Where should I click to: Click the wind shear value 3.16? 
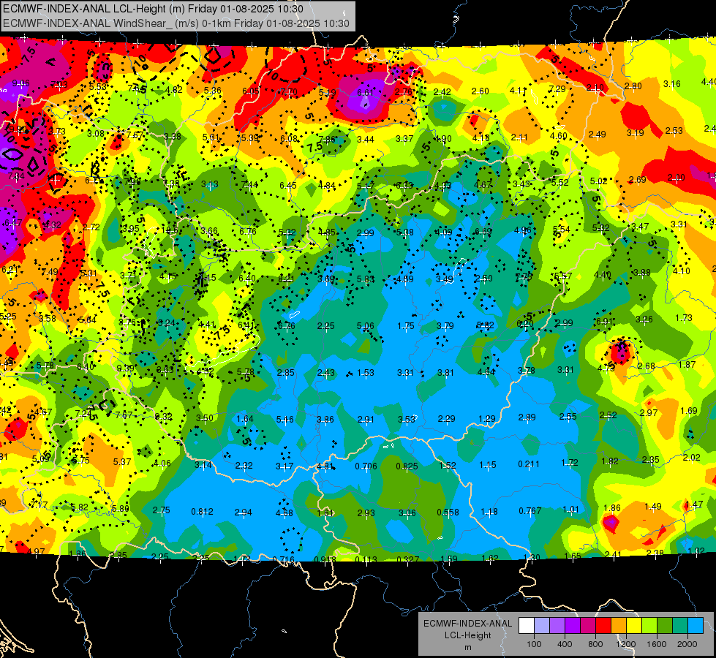coord(672,84)
